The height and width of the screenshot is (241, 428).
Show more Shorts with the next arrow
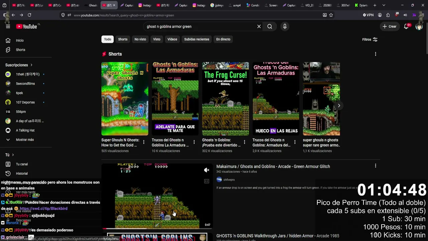339,106
